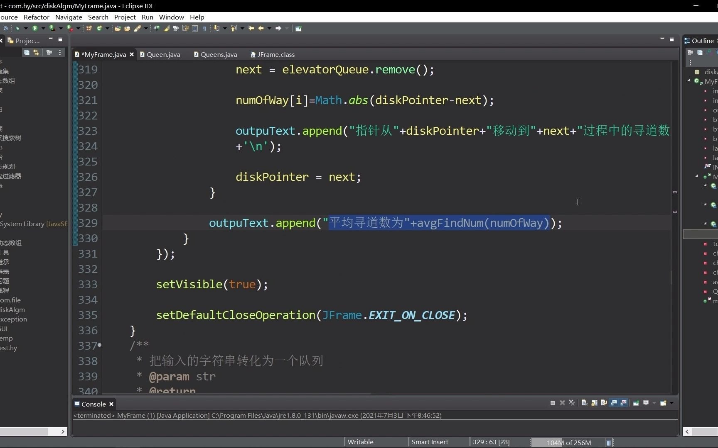The image size is (718, 448).
Task: Click the New Java Class toolbar icon
Action: tap(99, 28)
